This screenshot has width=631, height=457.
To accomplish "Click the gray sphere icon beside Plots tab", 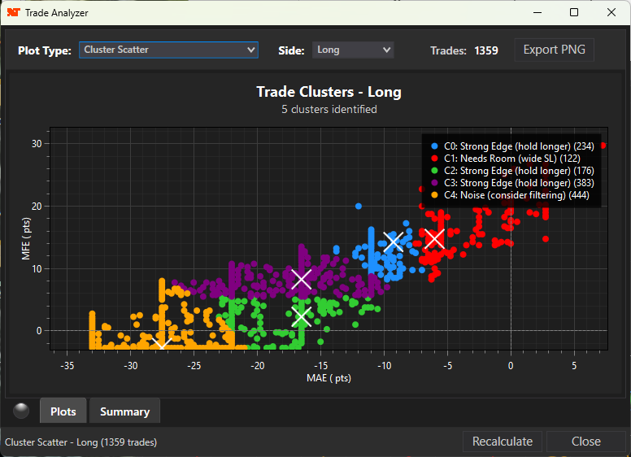I will pyautogui.click(x=20, y=411).
